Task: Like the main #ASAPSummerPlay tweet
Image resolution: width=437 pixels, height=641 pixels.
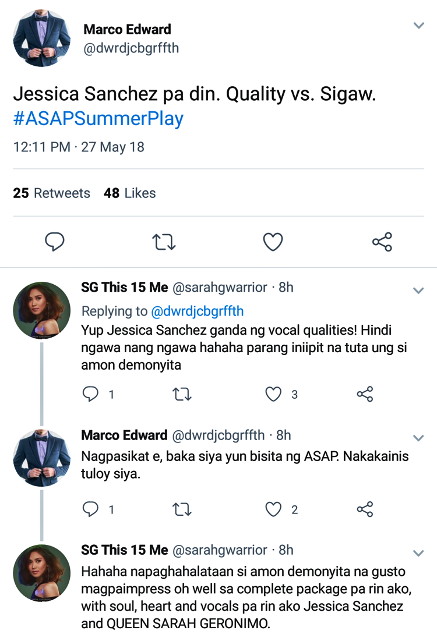Action: [x=273, y=242]
